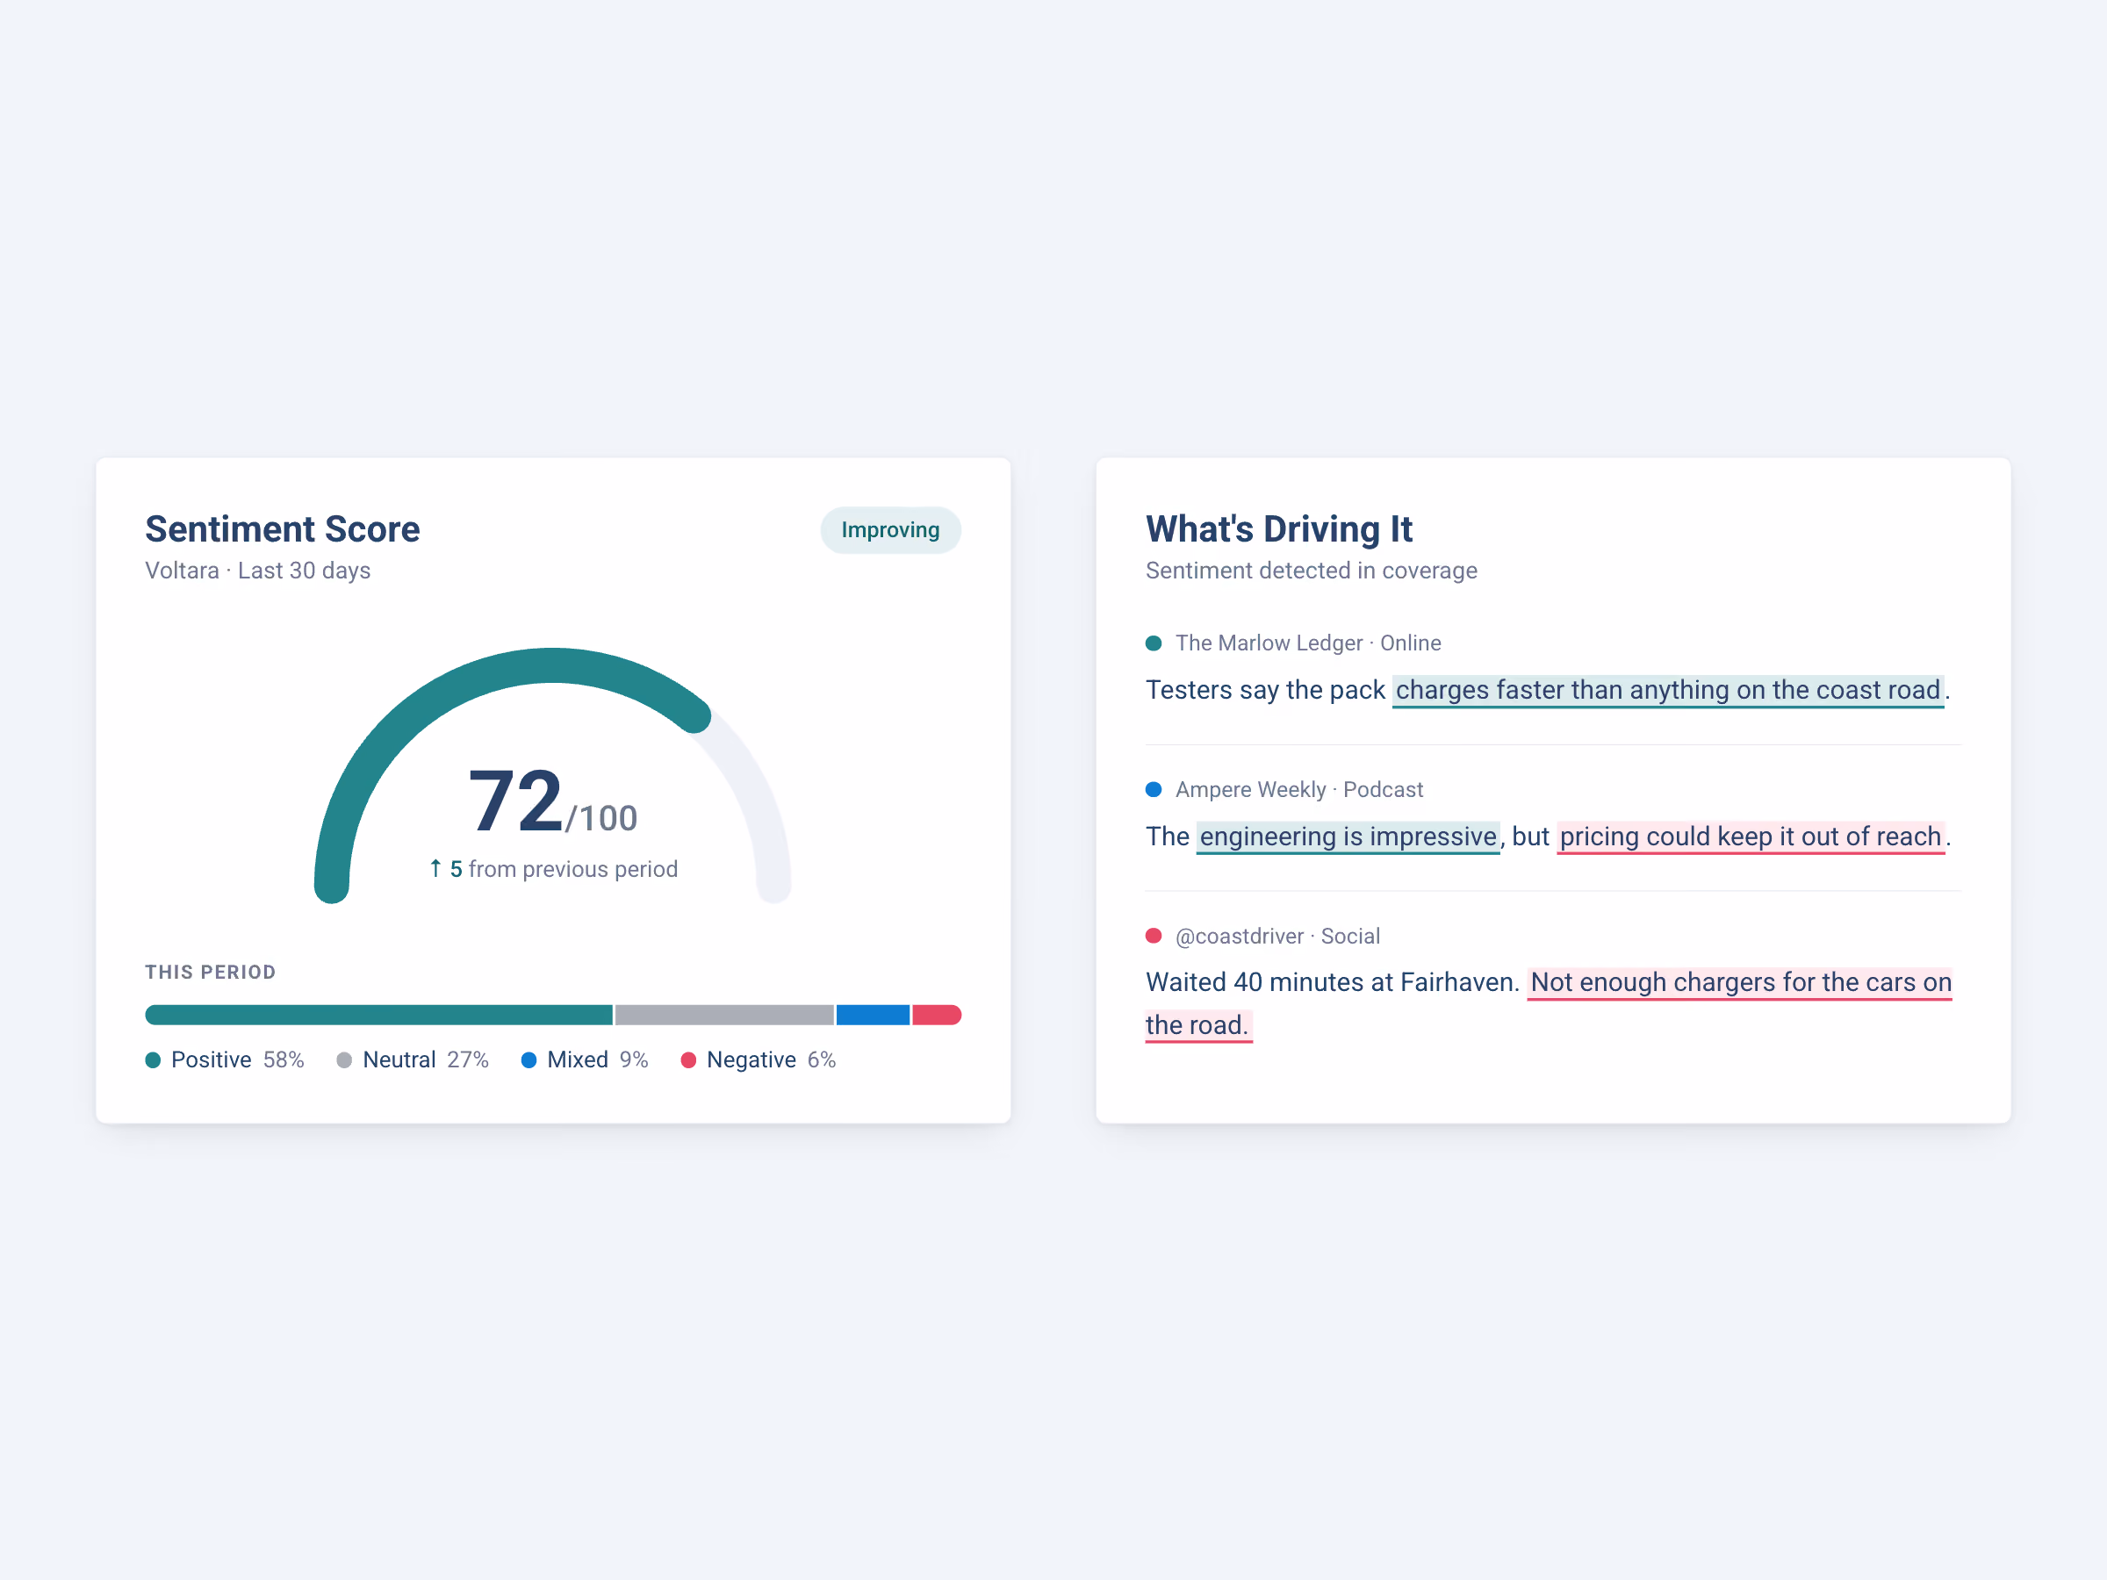Click the red dot beside @coastdriver
Image resolution: width=2107 pixels, height=1580 pixels.
coord(1154,937)
